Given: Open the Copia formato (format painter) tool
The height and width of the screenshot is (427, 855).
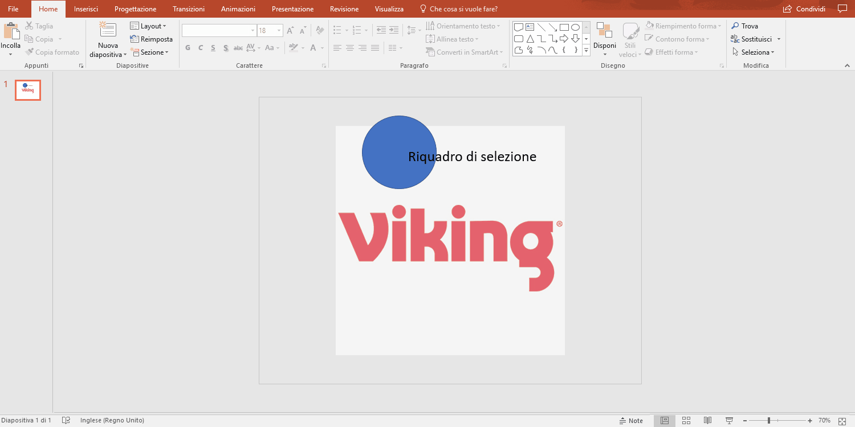Looking at the screenshot, I should pos(52,52).
